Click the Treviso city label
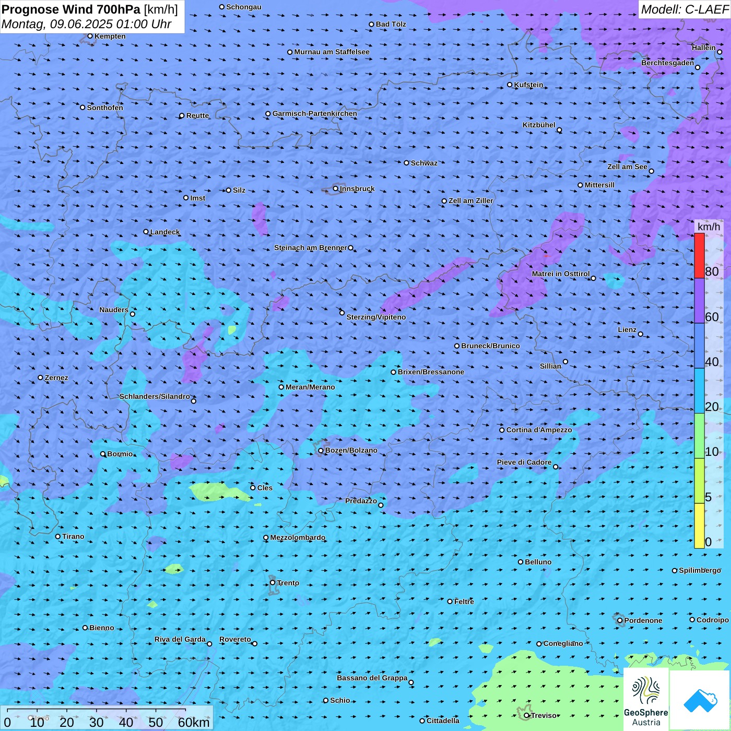The image size is (731, 731). 544,715
